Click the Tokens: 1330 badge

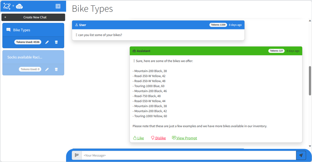point(218,25)
